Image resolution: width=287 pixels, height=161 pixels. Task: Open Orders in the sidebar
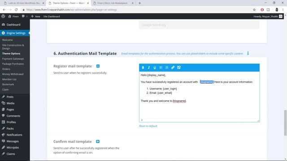click(6, 69)
